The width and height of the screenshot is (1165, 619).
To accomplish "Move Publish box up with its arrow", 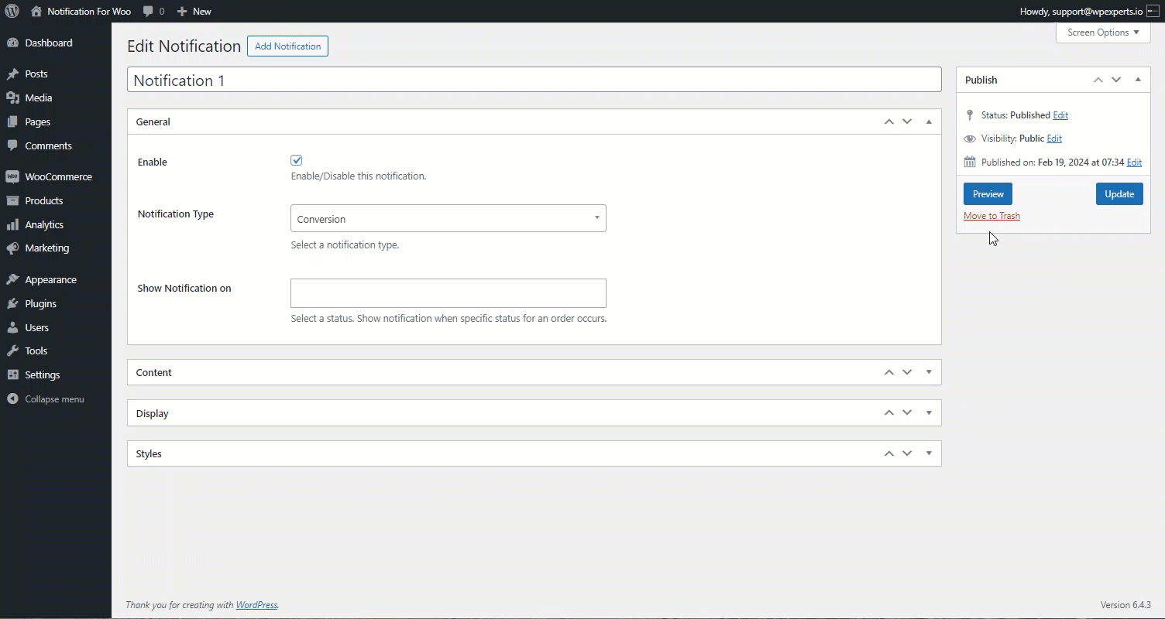I will pyautogui.click(x=1098, y=80).
